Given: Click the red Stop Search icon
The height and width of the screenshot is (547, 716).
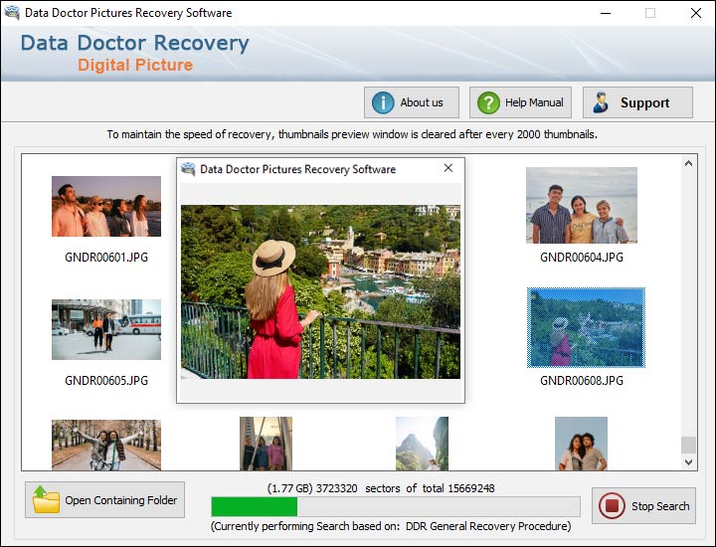Looking at the screenshot, I should 612,506.
